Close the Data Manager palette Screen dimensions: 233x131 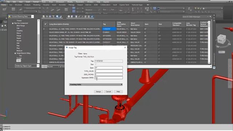214,15
